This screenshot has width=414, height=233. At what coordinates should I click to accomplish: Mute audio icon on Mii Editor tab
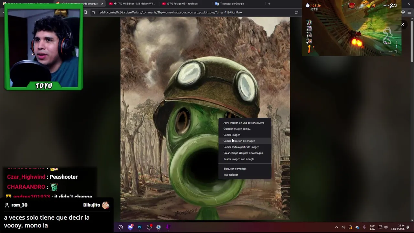click(x=115, y=4)
